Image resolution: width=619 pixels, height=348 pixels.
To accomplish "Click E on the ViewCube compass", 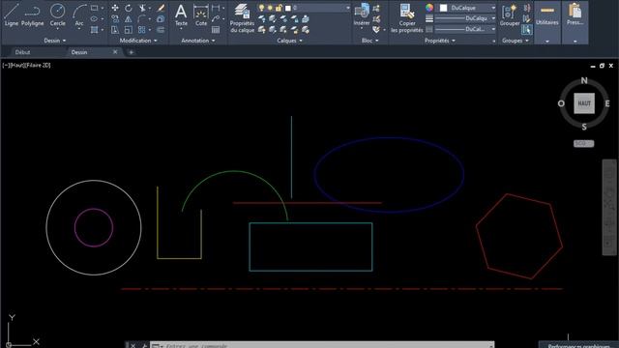I will pos(606,103).
